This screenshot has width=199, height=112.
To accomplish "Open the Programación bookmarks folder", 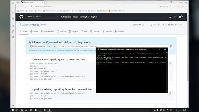I will coord(49,11).
